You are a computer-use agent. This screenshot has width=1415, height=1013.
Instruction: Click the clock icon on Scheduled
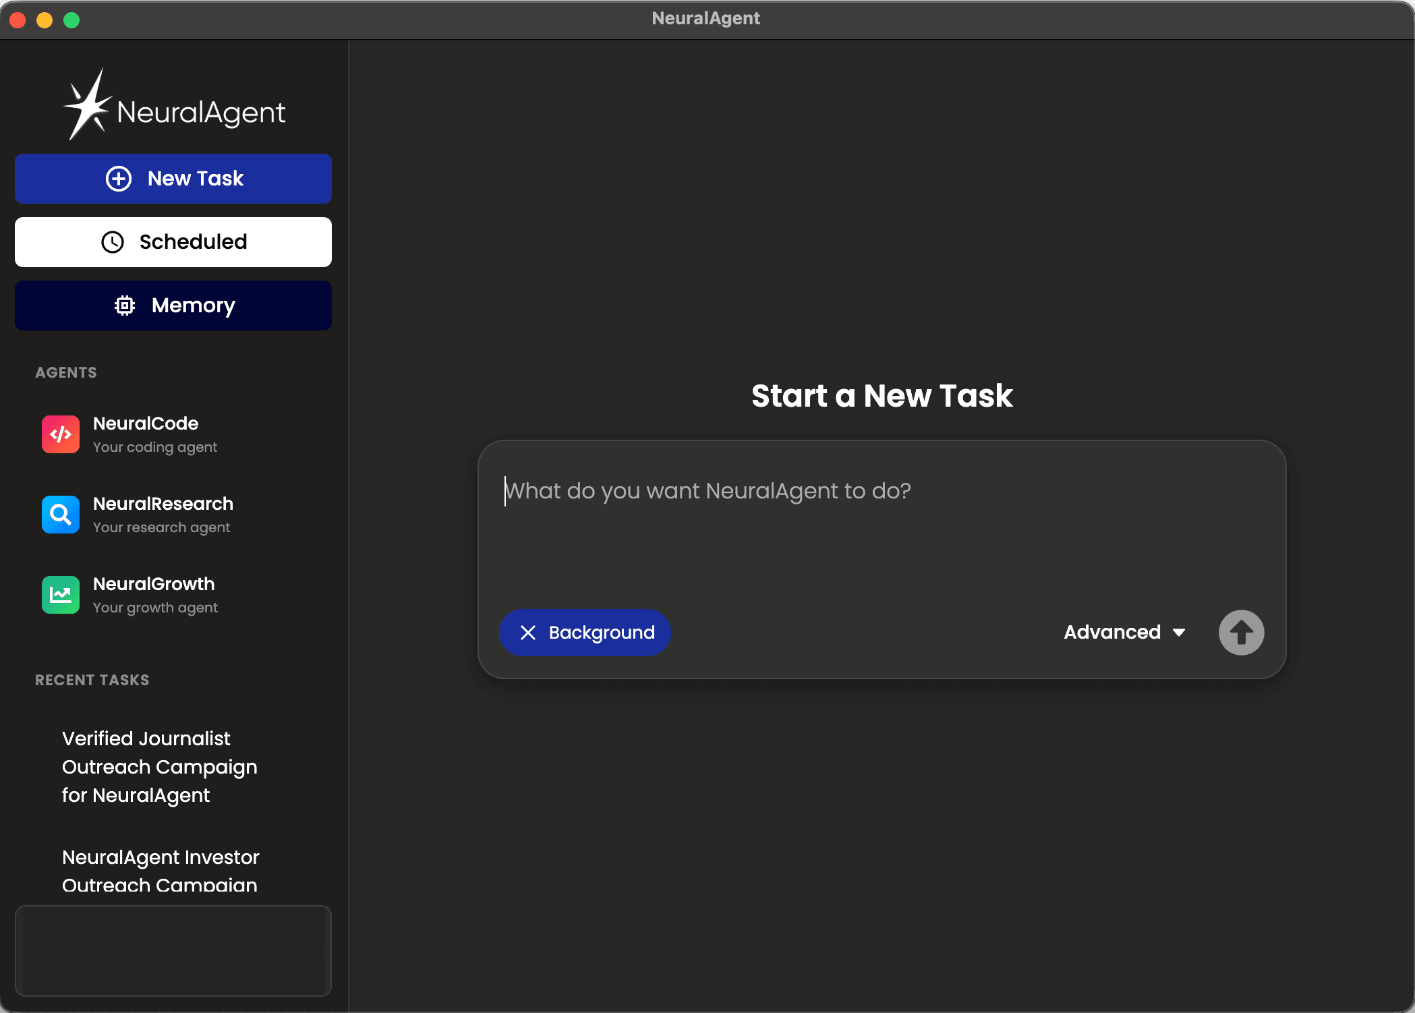coord(113,242)
